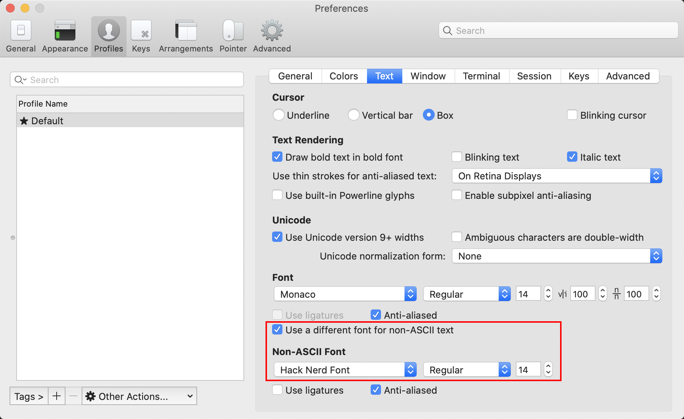Switch to the Window tab
This screenshot has width=684, height=419.
click(428, 76)
